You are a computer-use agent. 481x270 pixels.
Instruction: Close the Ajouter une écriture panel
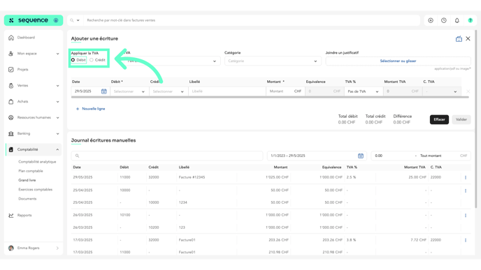pyautogui.click(x=468, y=38)
